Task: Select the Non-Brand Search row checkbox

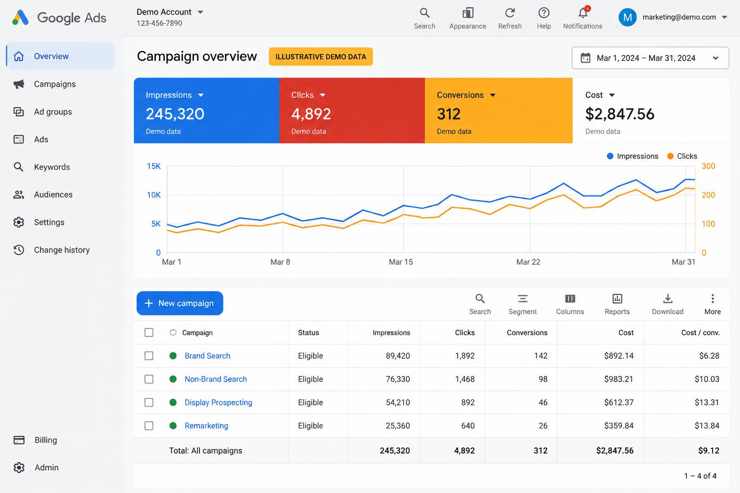Action: click(x=149, y=379)
